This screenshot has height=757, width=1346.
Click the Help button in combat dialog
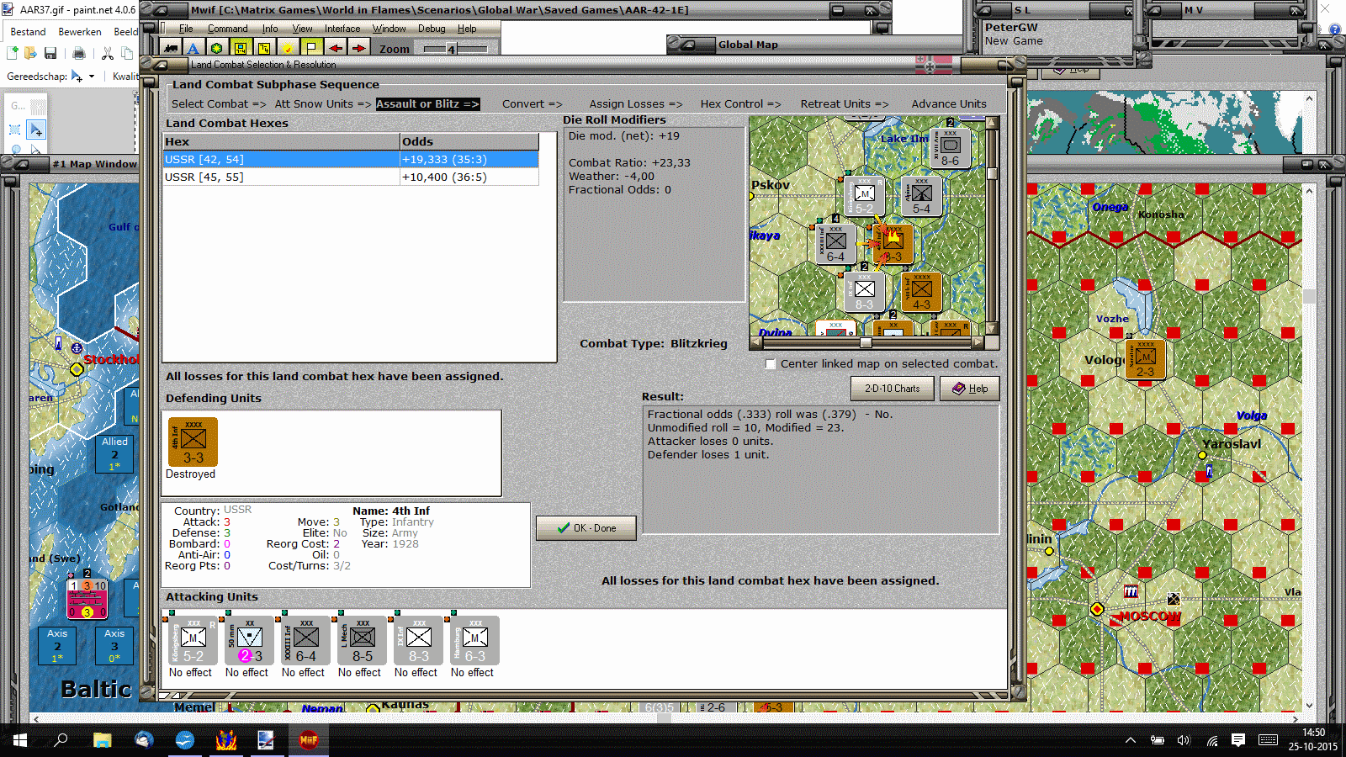(x=970, y=389)
